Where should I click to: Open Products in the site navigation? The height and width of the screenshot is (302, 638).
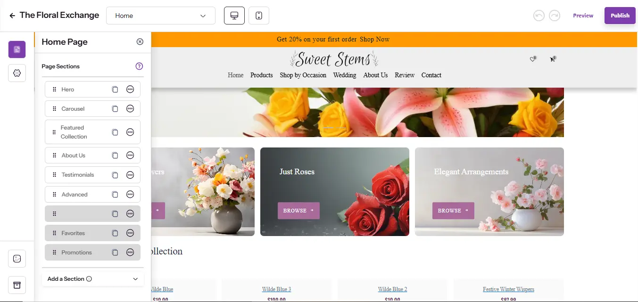pos(262,75)
